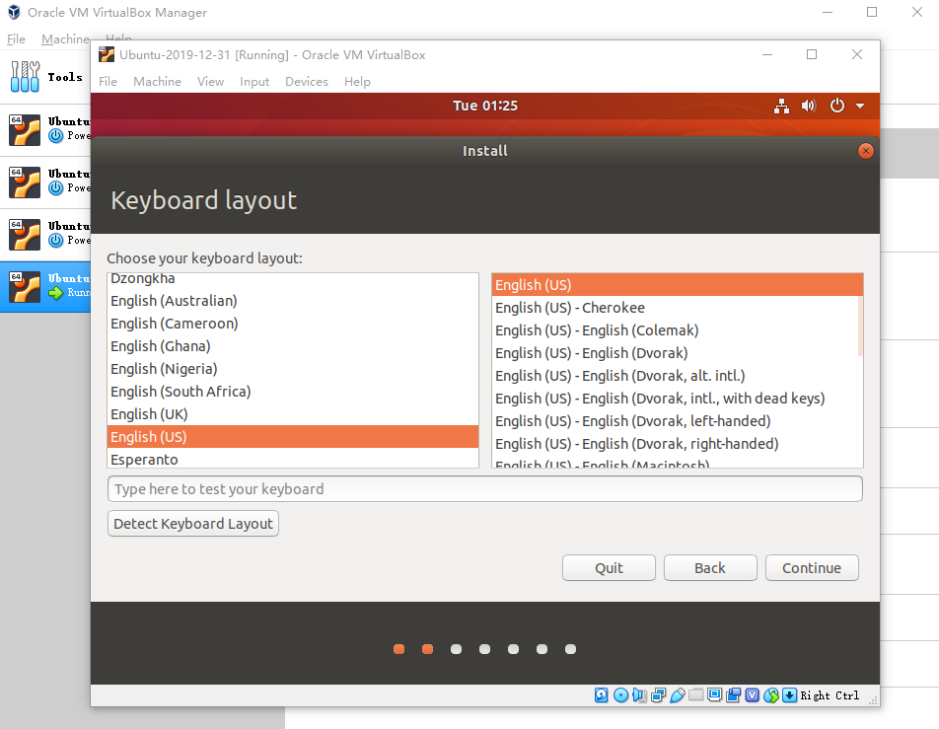Image resolution: width=939 pixels, height=729 pixels.
Task: Select English (Cameroon) layout
Action: pyautogui.click(x=293, y=324)
